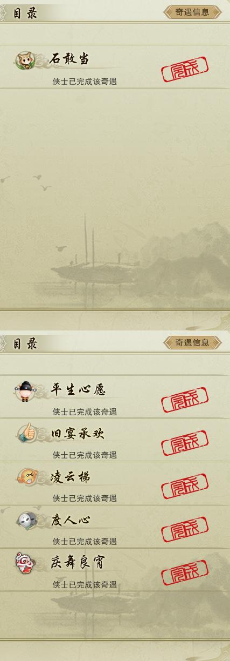This screenshot has height=661, width=230.
Task: Click the red seal stamp beside 平生心愿
Action: pos(185,400)
